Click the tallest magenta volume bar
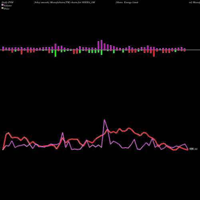200x200 pixels. (102, 45)
